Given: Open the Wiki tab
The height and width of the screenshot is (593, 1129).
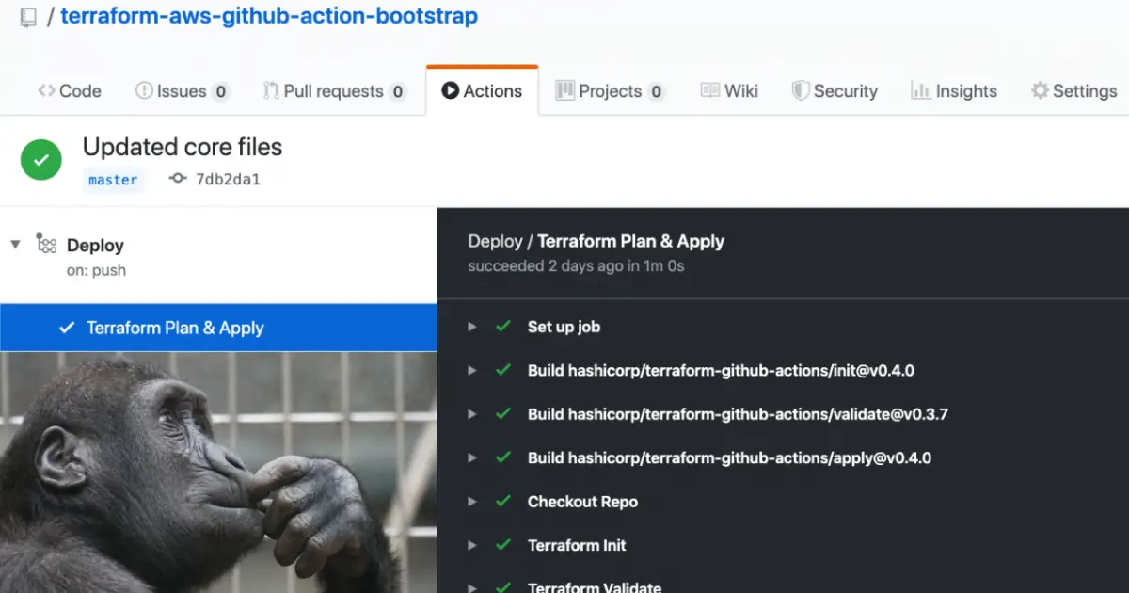Looking at the screenshot, I should click(729, 91).
